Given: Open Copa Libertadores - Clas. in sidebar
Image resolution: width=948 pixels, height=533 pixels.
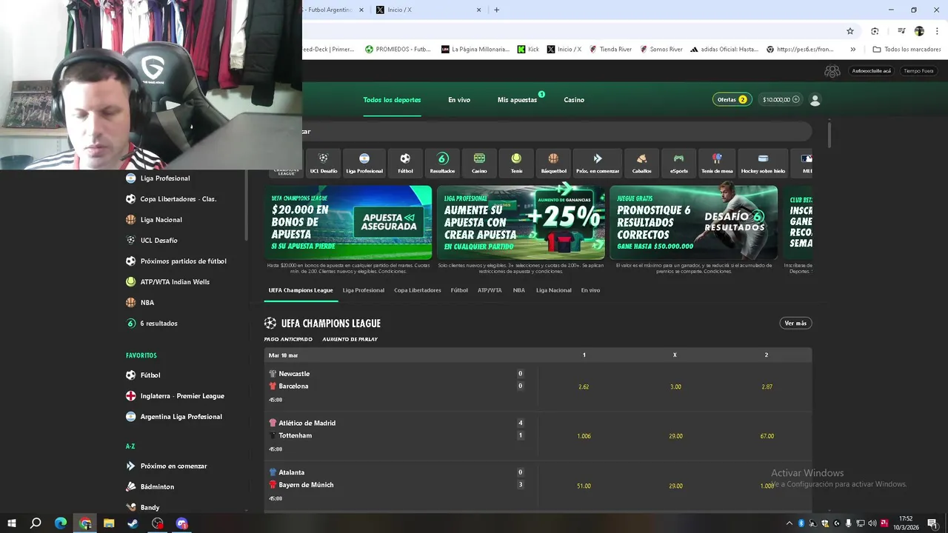Looking at the screenshot, I should [x=178, y=199].
